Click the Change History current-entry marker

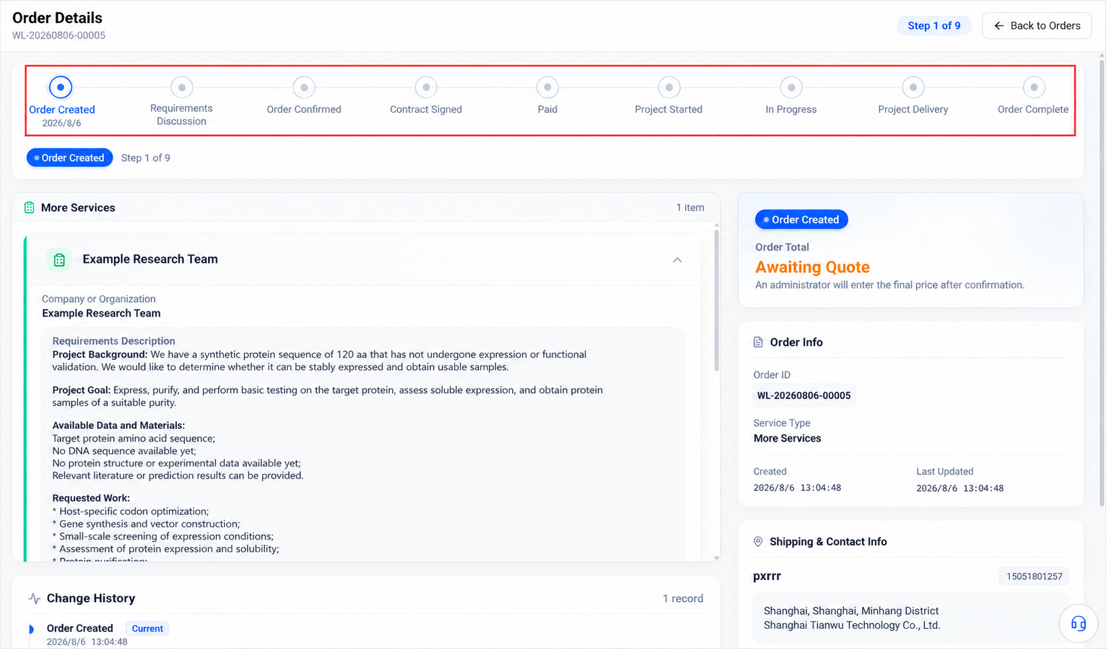pyautogui.click(x=31, y=629)
